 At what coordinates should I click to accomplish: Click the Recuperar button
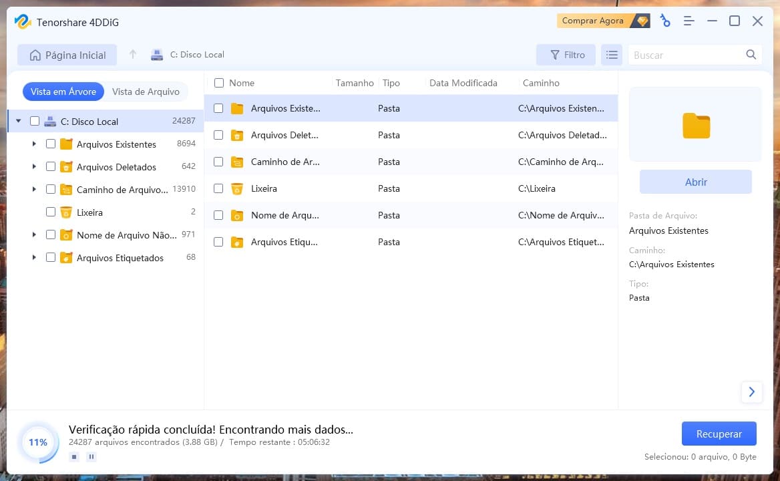(x=719, y=434)
